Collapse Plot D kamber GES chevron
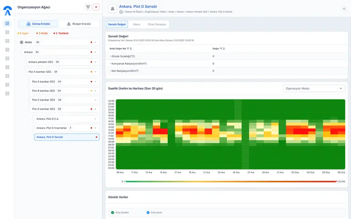This screenshot has width=351, height=219. (x=95, y=109)
